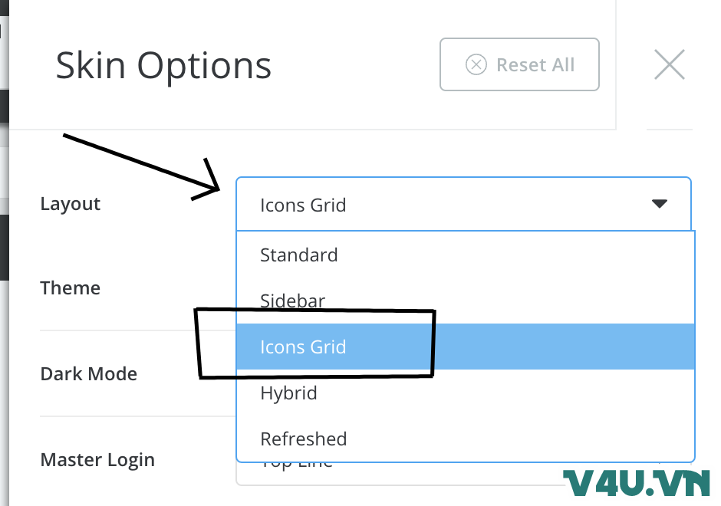This screenshot has width=721, height=506.
Task: Select Hybrid from the Layout dropdown
Action: pos(289,393)
